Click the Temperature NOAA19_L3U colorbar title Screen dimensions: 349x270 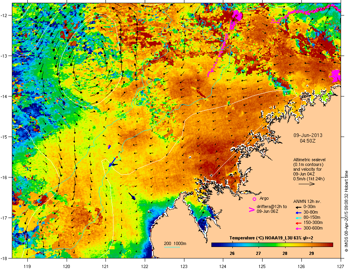pyautogui.click(x=271, y=238)
